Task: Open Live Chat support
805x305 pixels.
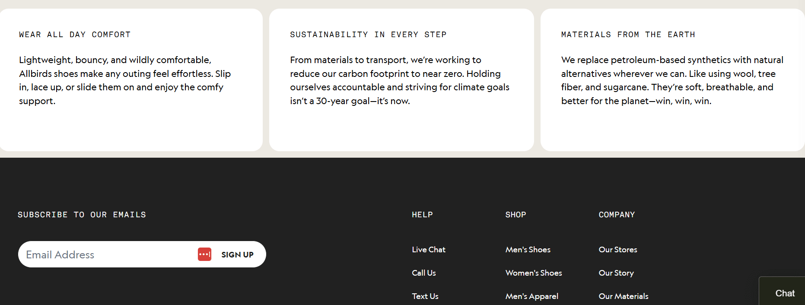Action: pyautogui.click(x=428, y=250)
